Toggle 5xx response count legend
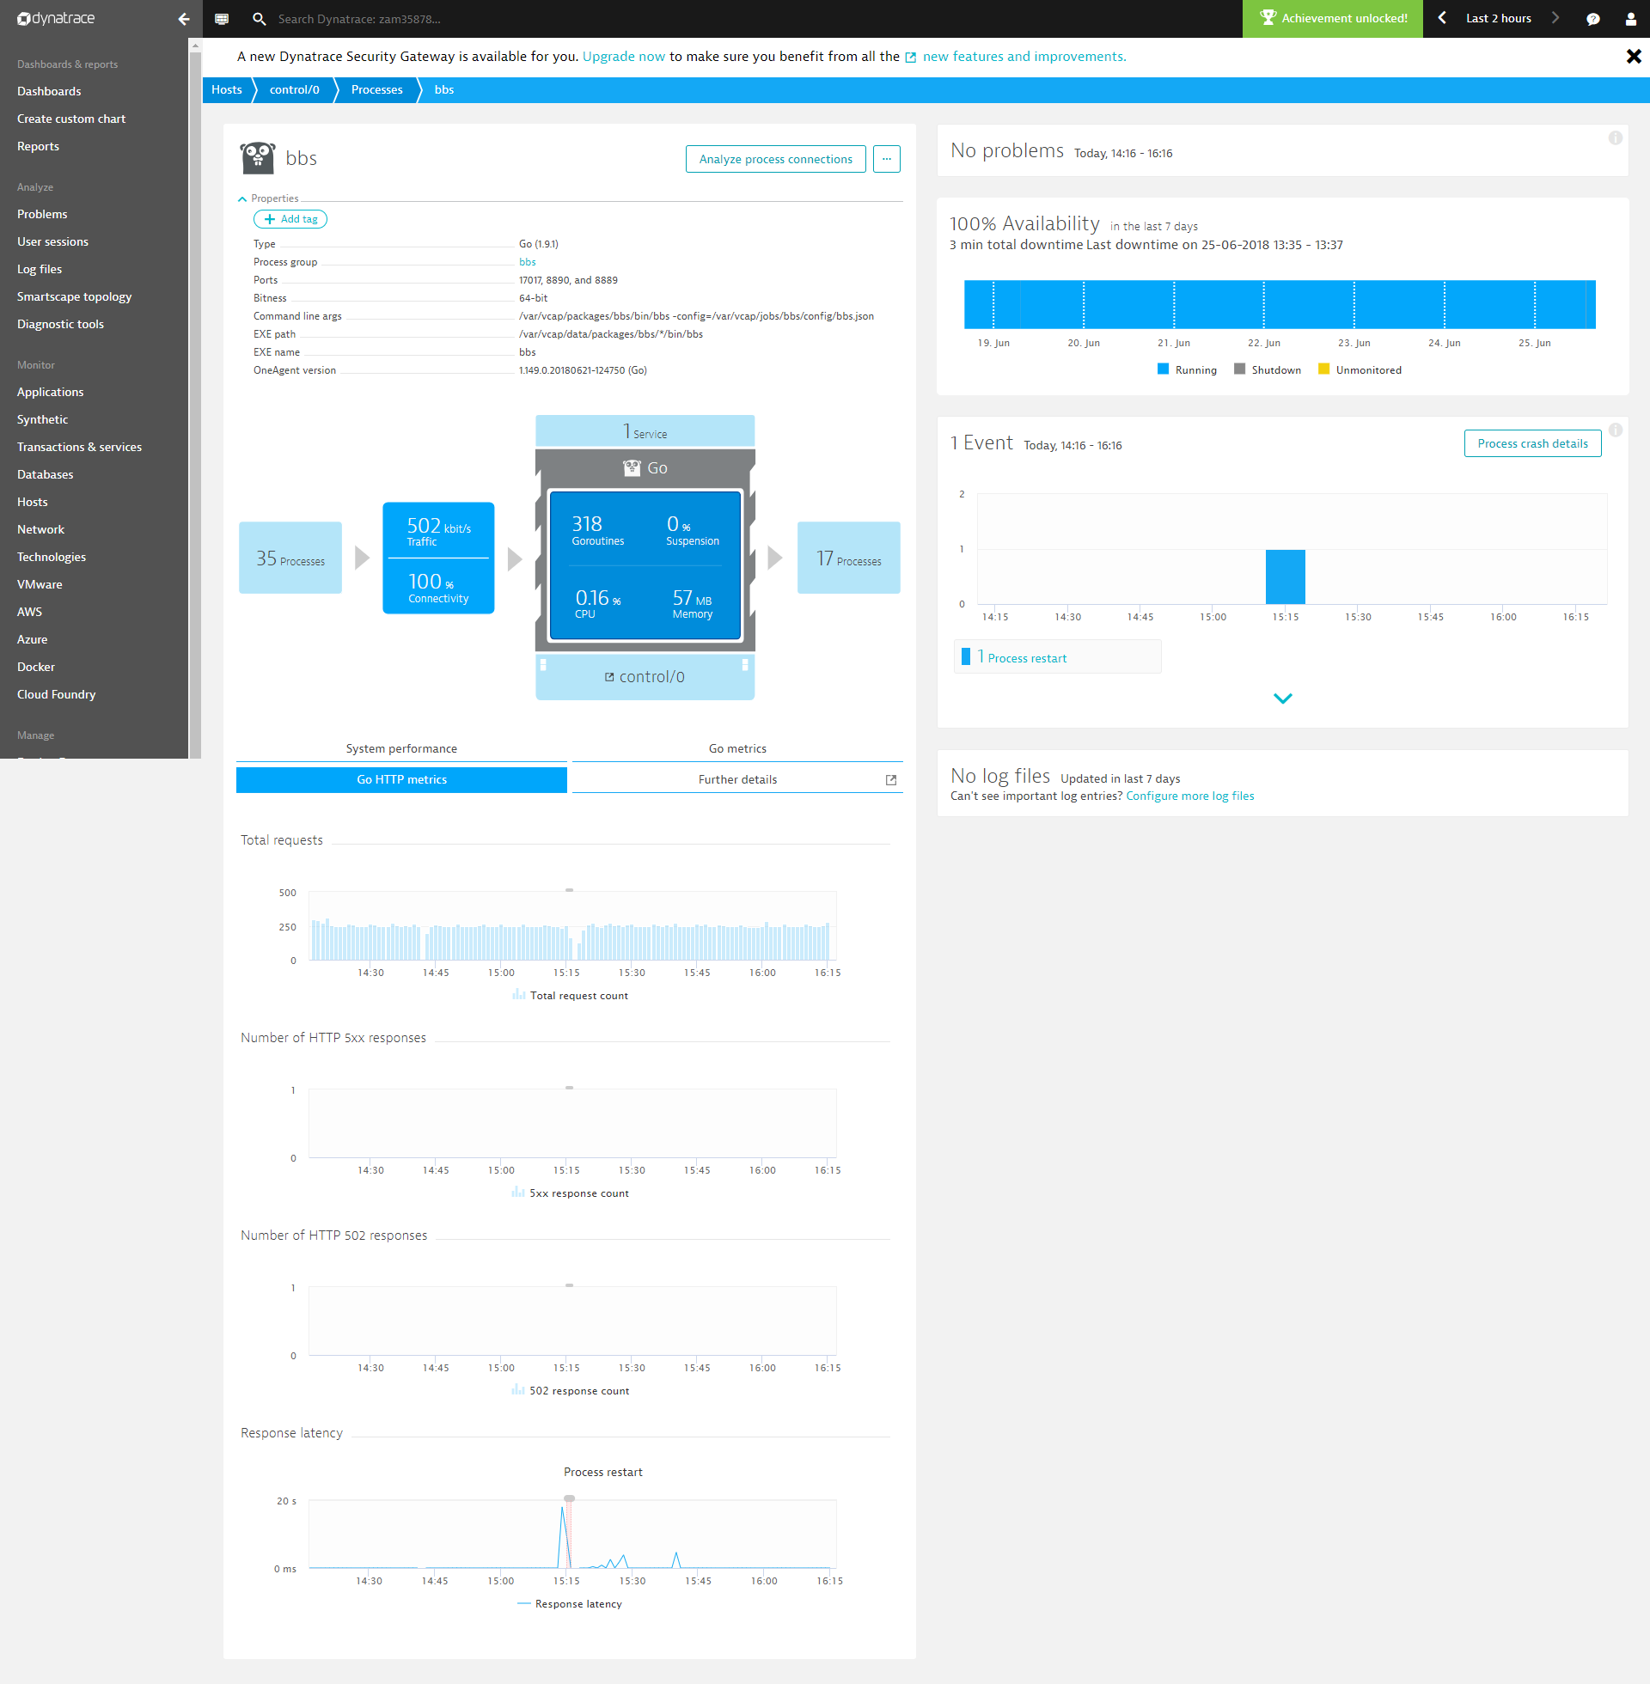 click(571, 1193)
